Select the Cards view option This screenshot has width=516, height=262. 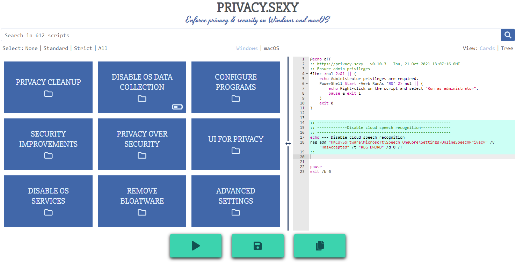[487, 48]
